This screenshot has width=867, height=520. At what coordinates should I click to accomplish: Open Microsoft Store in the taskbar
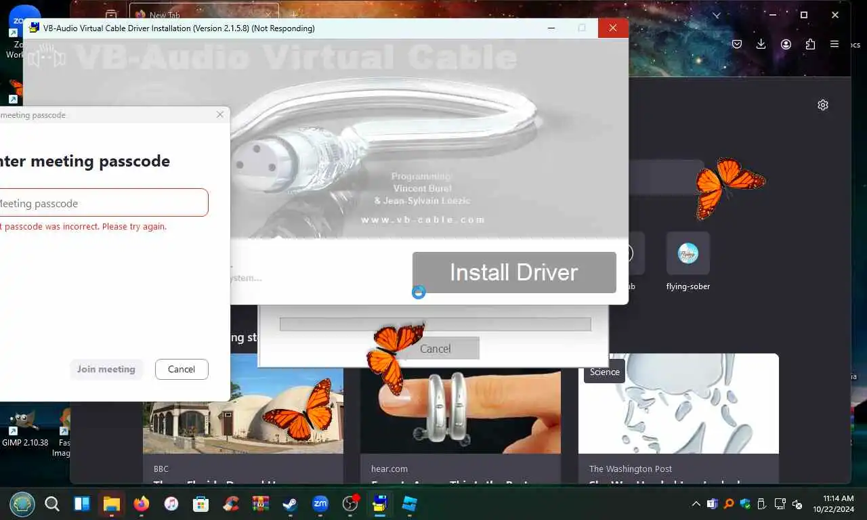(201, 504)
